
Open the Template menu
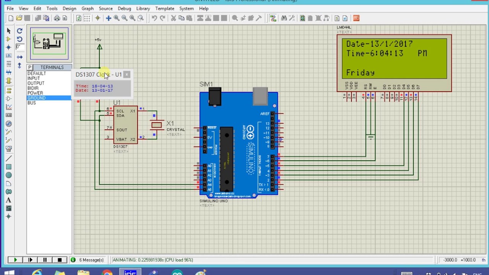[x=165, y=8]
